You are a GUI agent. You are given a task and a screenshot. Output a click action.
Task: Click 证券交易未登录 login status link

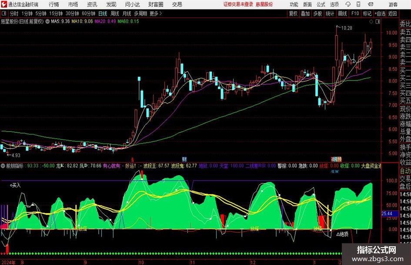coord(238,4)
